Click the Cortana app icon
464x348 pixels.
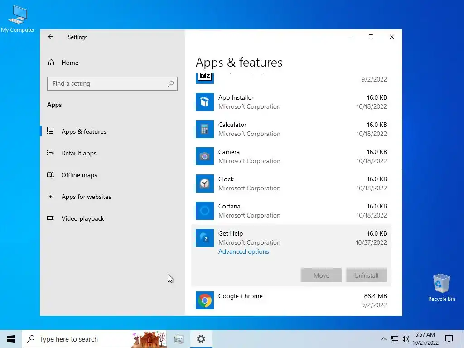coord(204,211)
